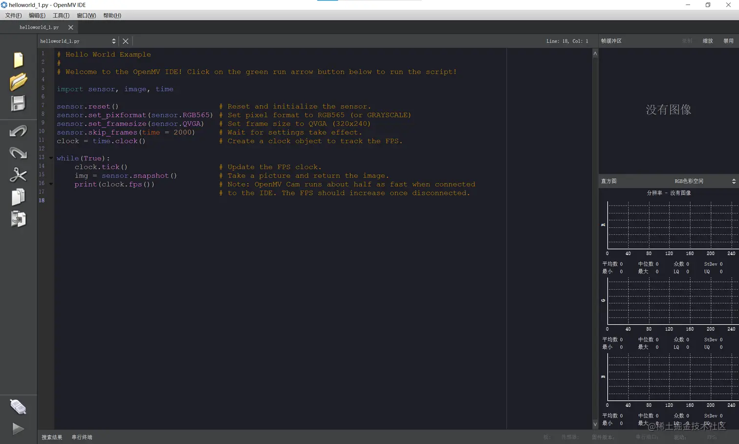Save the script with the floppy disk icon

coord(18,104)
